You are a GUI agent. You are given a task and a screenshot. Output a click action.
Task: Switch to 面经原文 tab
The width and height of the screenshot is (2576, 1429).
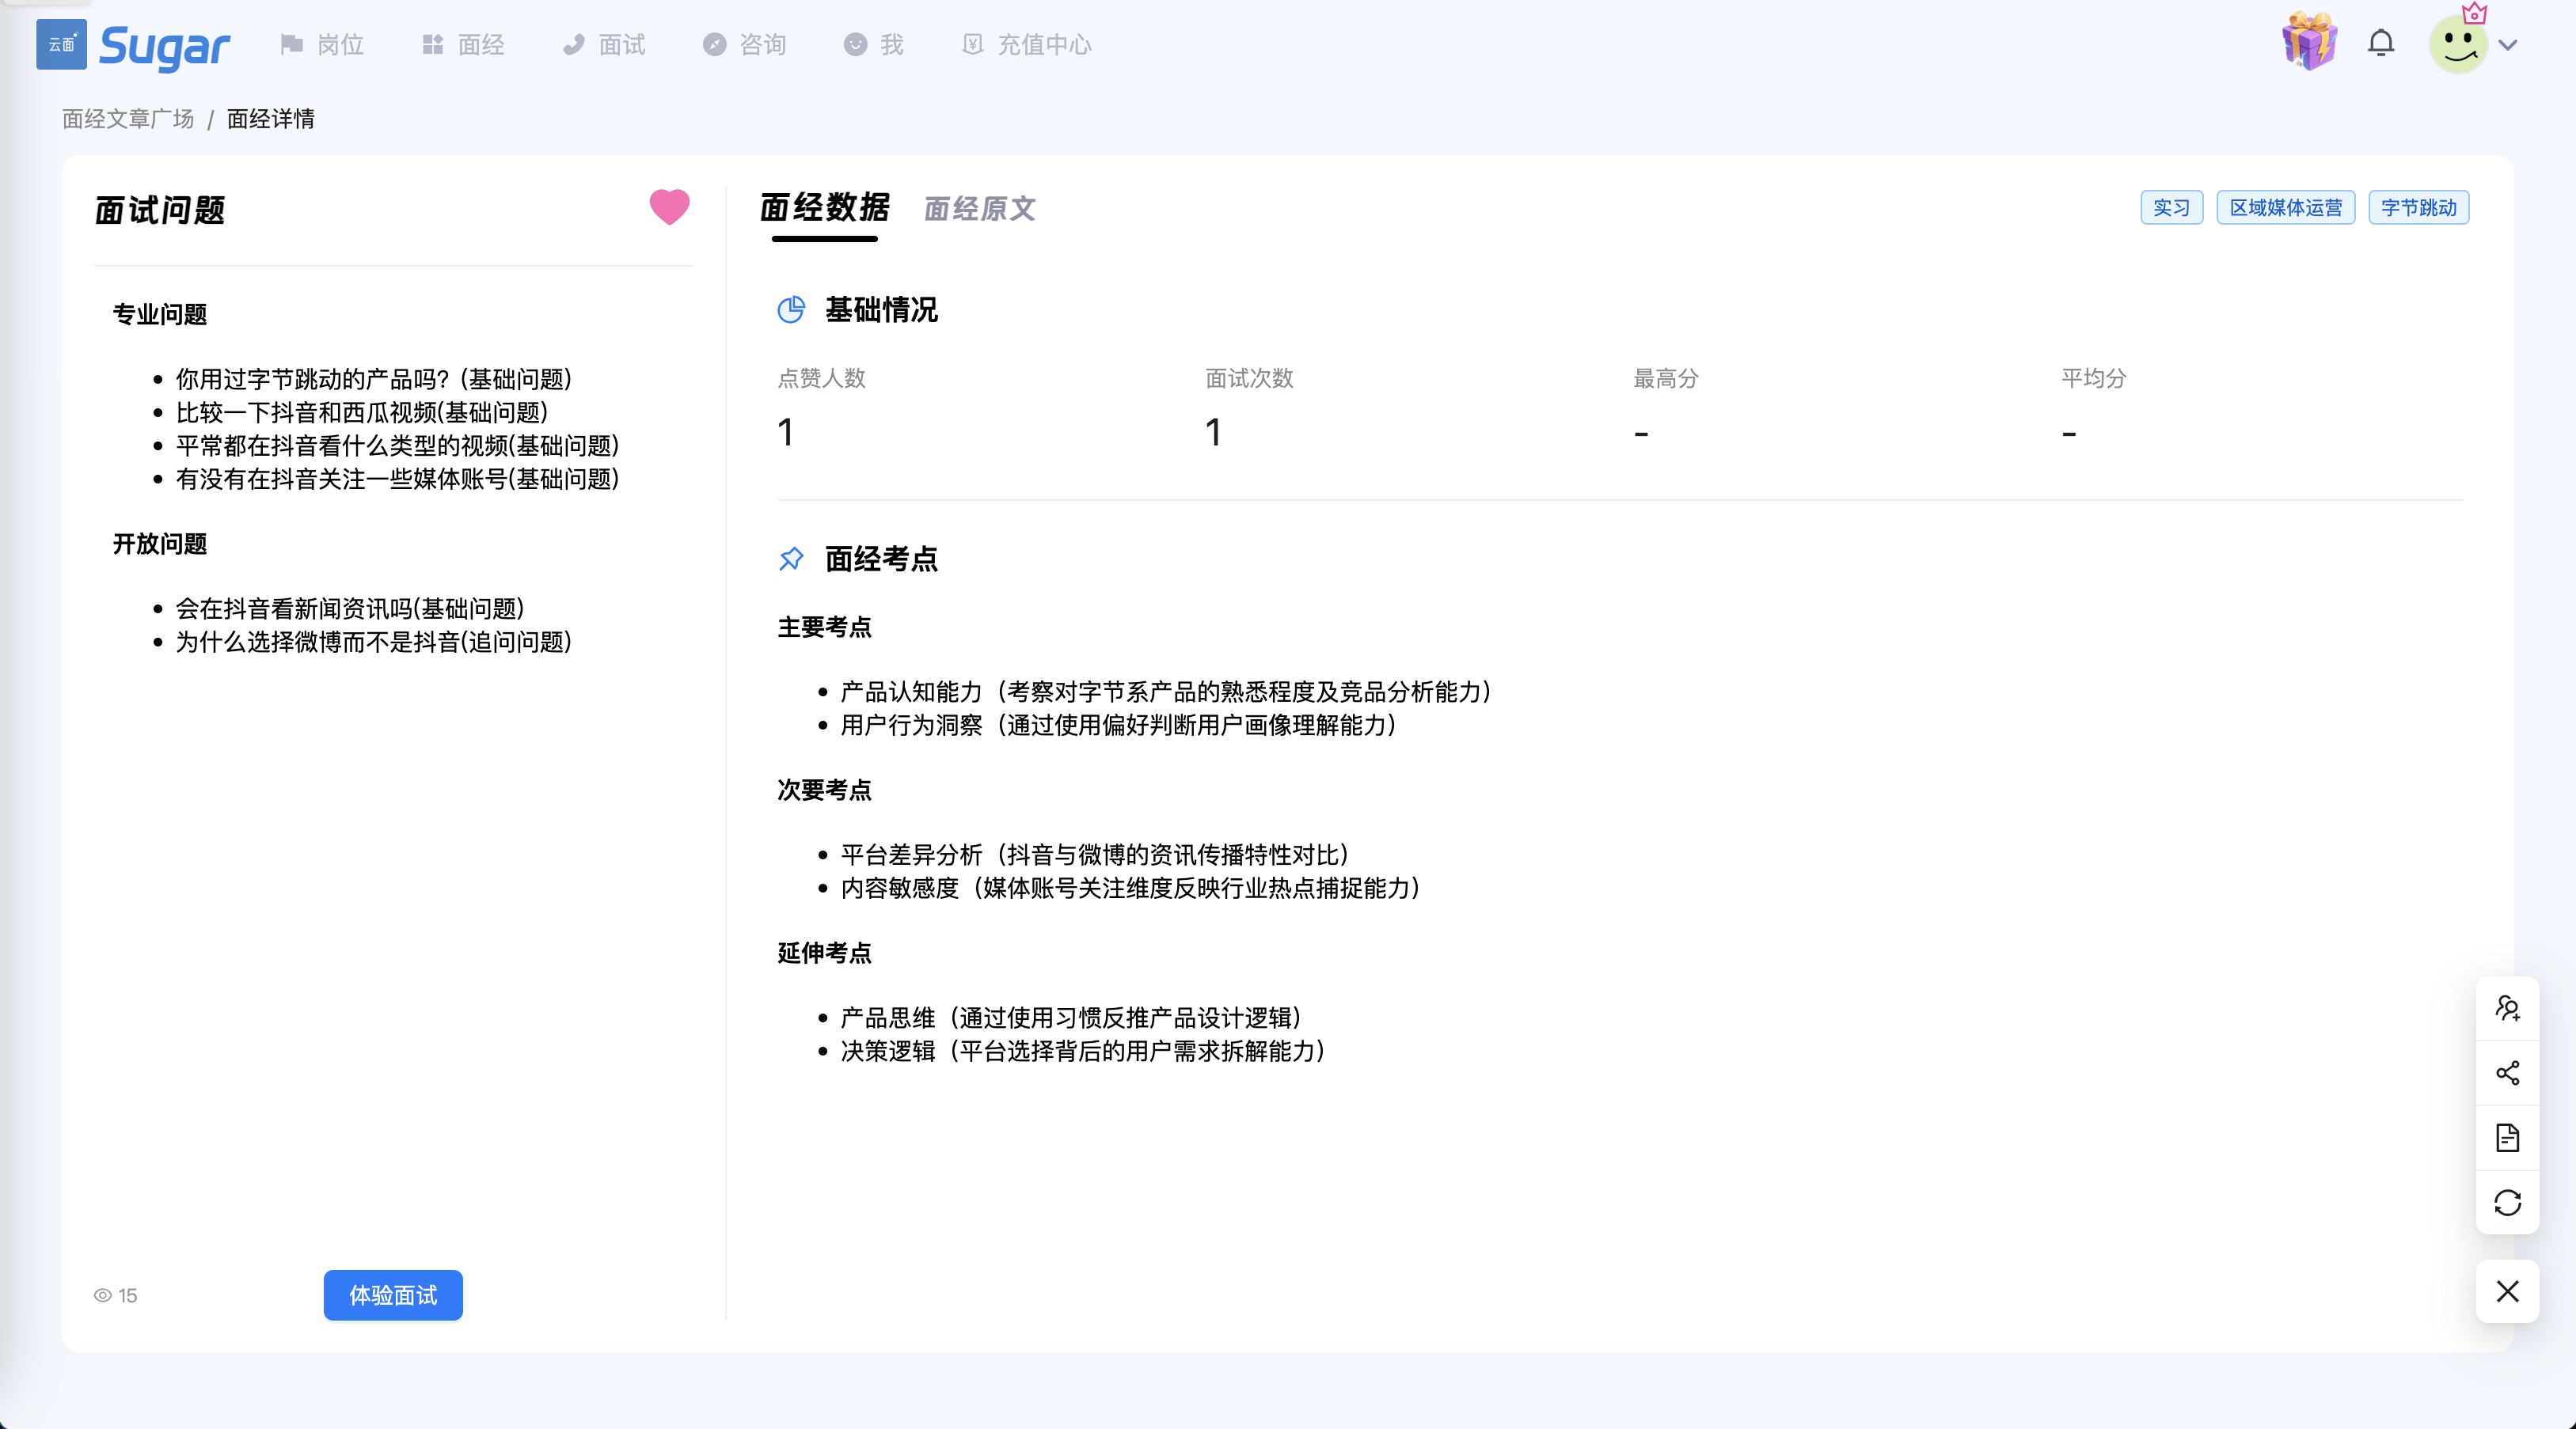point(980,209)
